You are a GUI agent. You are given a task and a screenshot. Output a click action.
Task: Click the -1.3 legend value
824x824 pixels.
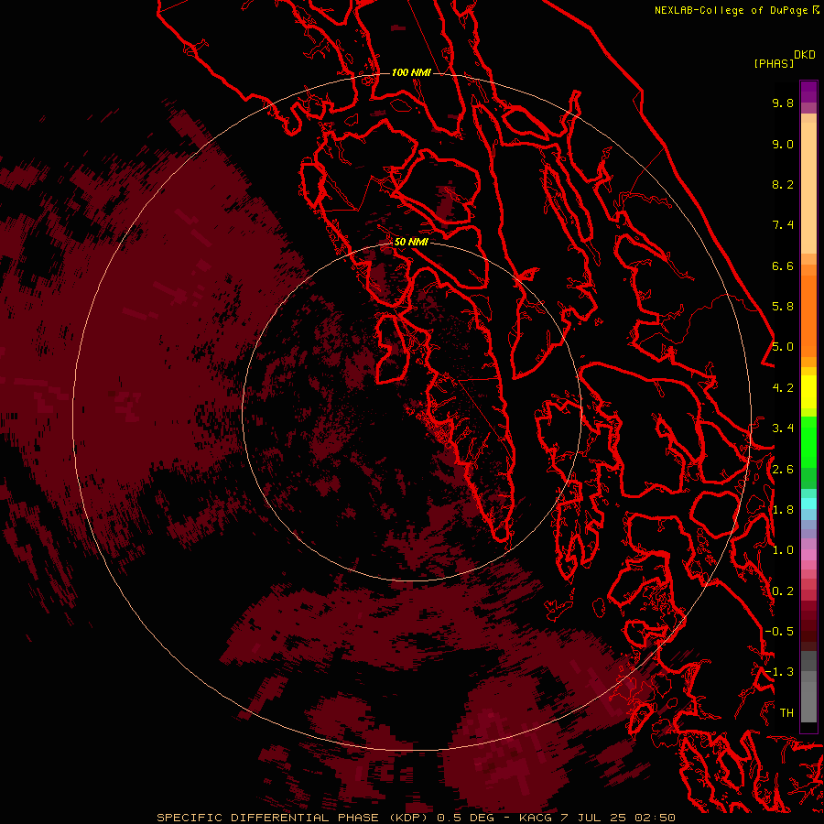click(779, 672)
